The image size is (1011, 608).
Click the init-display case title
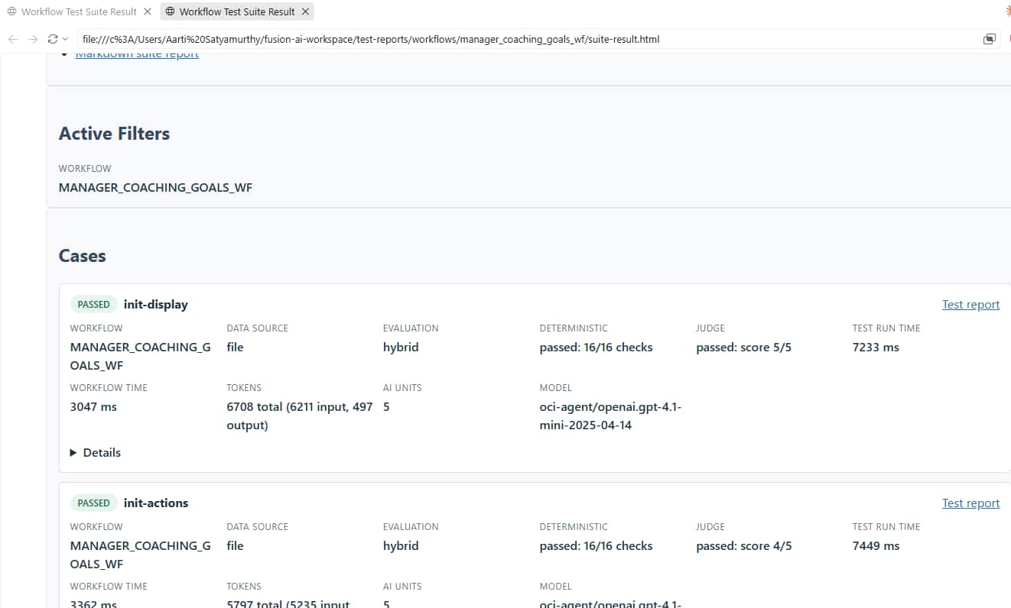(155, 304)
